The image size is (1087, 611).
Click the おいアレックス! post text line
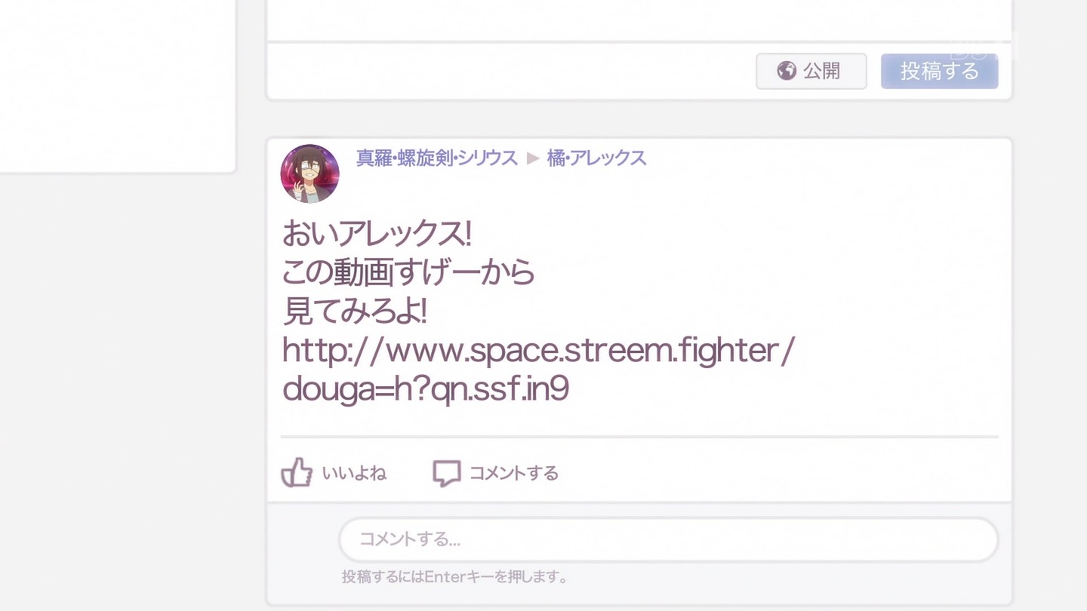click(377, 234)
